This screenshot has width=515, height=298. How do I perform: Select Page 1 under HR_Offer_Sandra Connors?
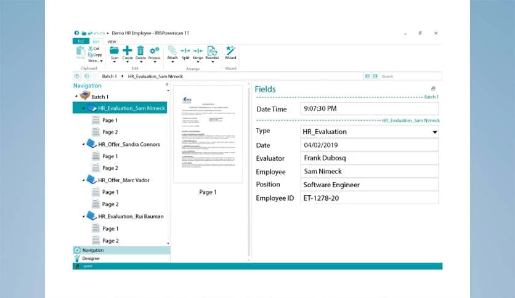pyautogui.click(x=110, y=156)
